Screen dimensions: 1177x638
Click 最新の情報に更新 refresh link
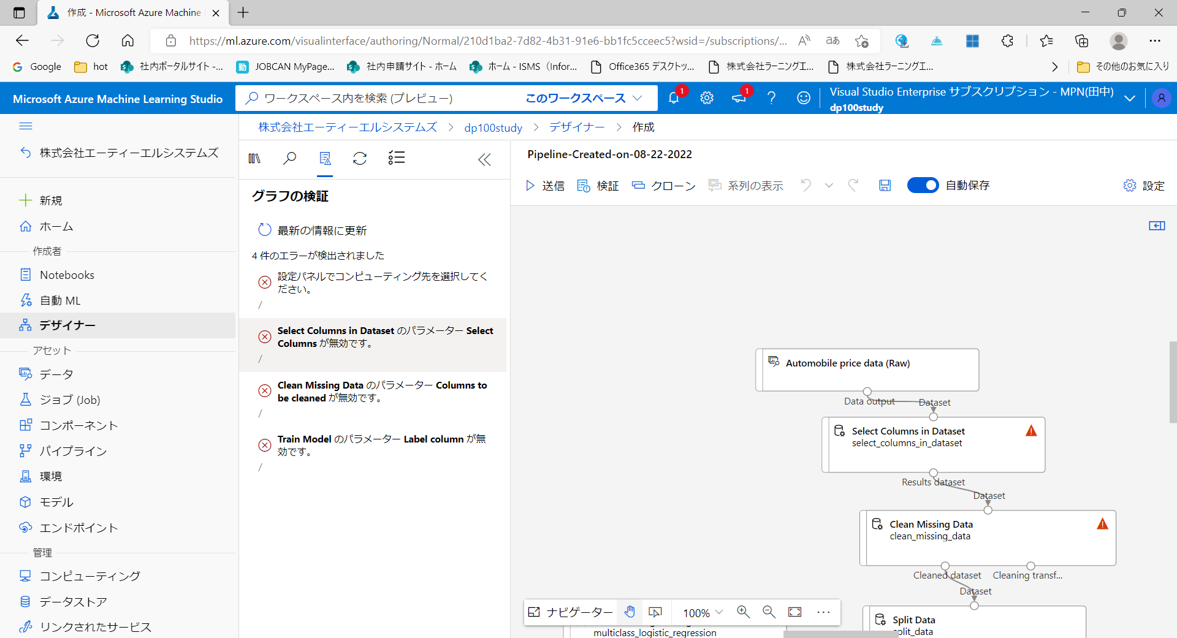(x=313, y=230)
